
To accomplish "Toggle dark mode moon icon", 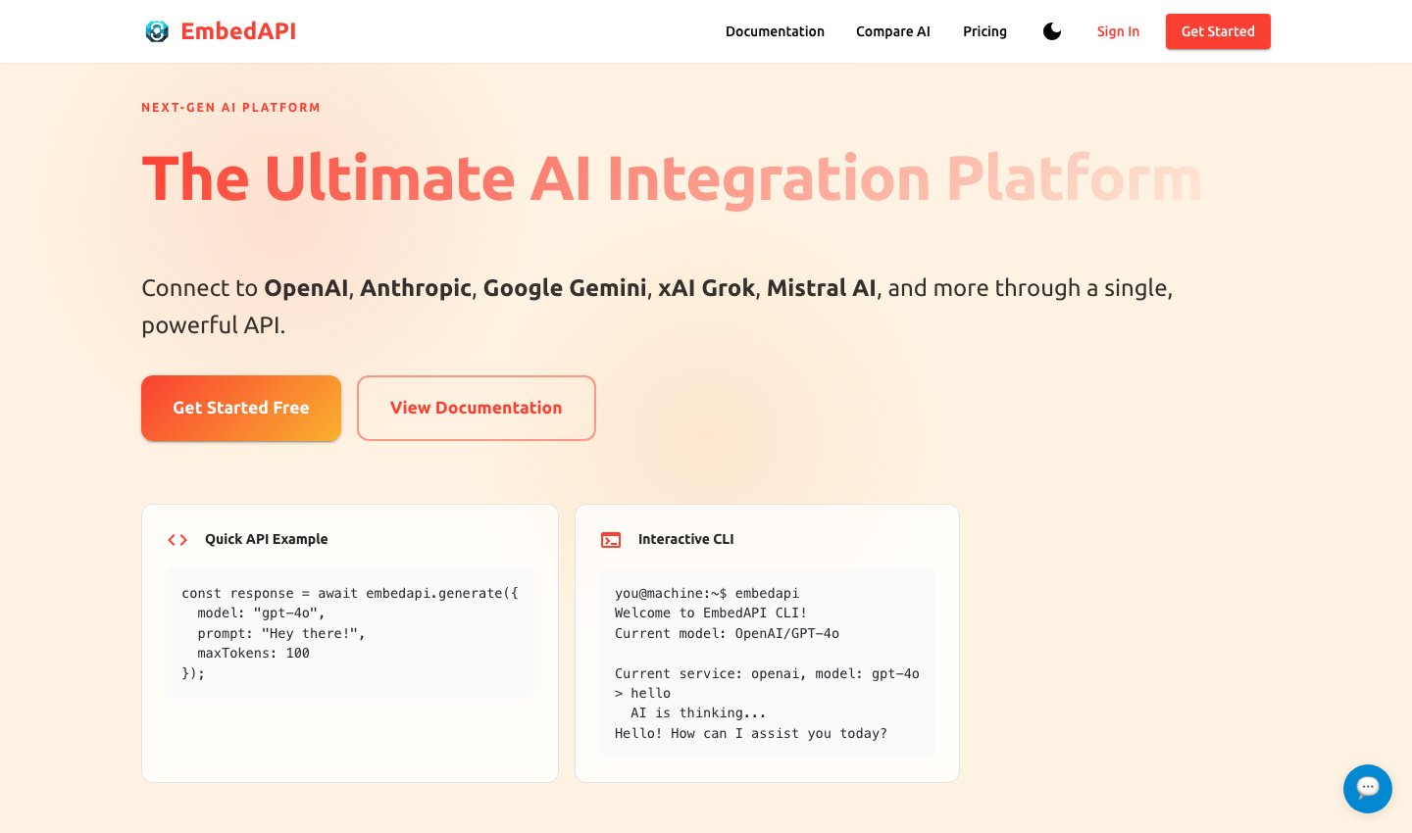I will point(1052,31).
